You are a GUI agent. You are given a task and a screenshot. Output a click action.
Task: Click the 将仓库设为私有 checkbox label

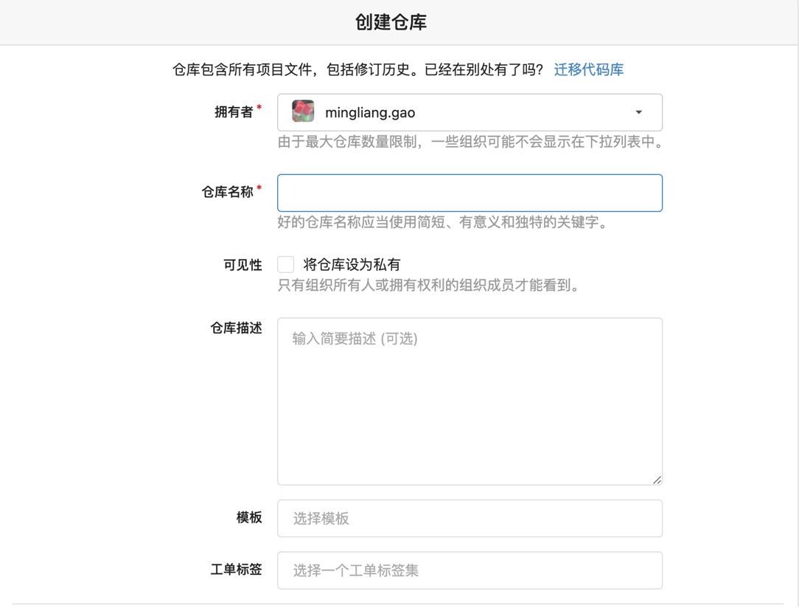point(352,265)
